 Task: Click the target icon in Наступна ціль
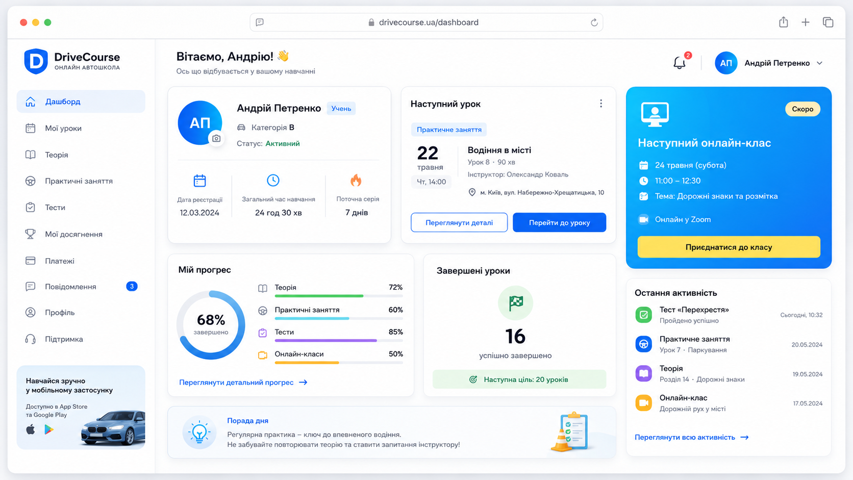pos(473,380)
